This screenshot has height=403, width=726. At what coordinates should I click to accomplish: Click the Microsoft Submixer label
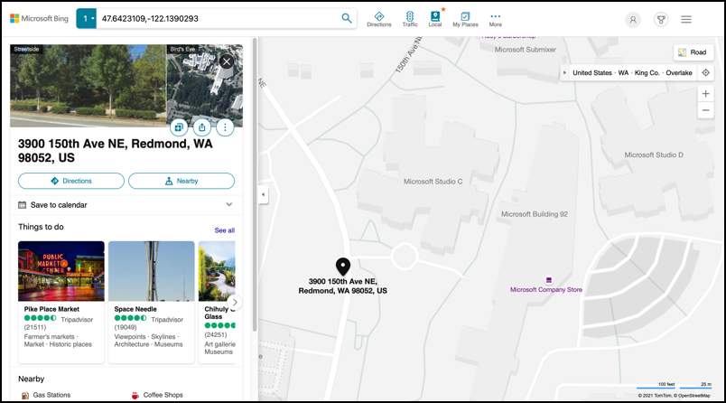pos(525,50)
